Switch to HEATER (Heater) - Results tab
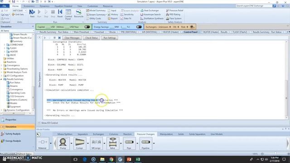 215,32
